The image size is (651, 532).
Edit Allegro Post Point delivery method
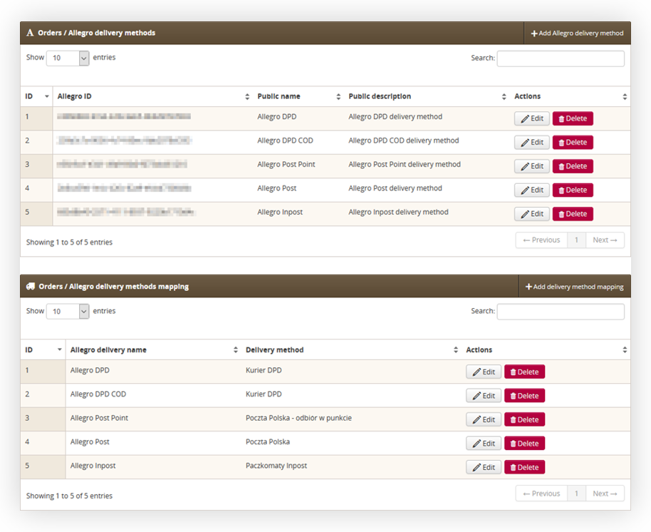coord(532,166)
